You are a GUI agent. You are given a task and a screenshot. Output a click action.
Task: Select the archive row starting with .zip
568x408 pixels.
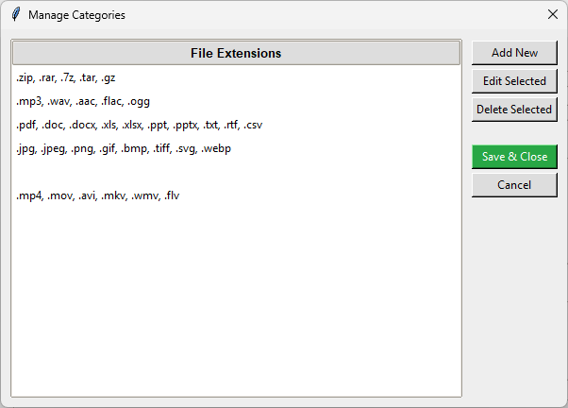[66, 77]
